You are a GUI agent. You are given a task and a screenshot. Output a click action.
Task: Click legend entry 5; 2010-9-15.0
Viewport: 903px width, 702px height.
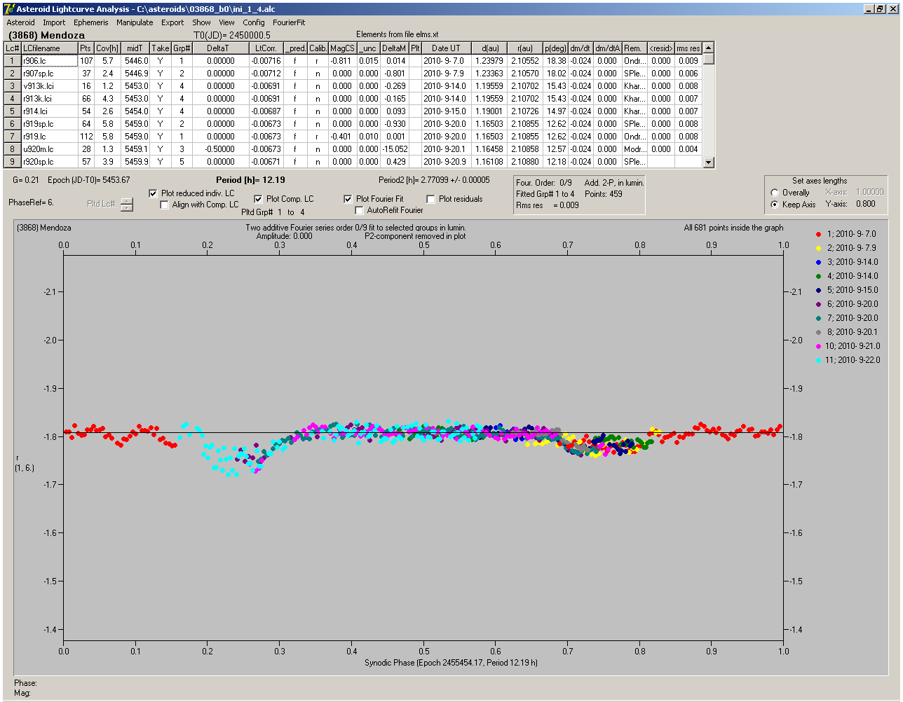pos(852,290)
